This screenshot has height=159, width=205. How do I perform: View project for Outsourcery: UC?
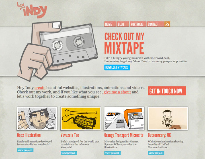(156, 153)
